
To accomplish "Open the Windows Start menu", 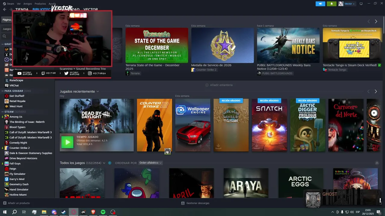I will [5, 212].
